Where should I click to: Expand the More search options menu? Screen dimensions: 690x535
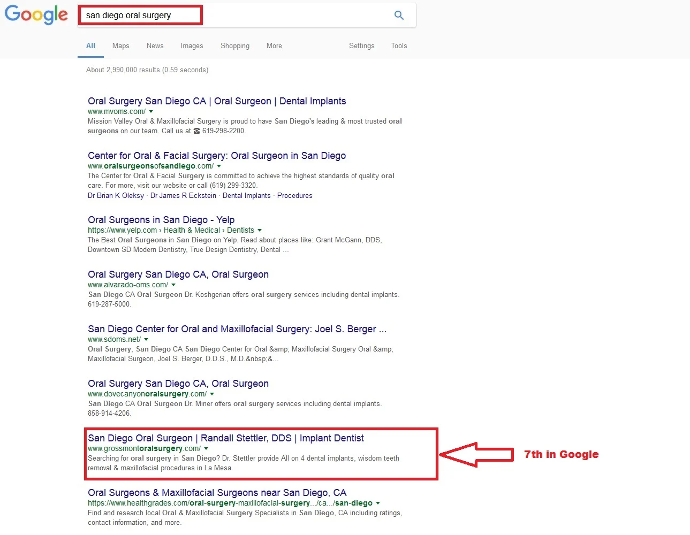pos(274,46)
